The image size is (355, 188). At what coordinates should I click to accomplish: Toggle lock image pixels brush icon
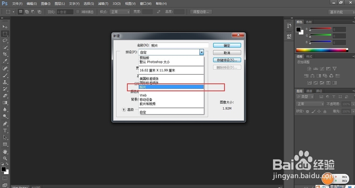(313, 111)
